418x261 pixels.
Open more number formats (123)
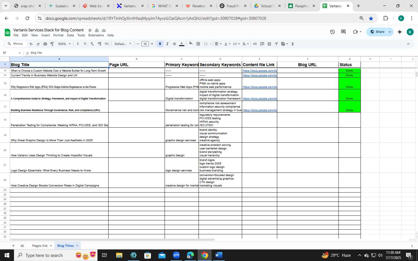pos(107,44)
